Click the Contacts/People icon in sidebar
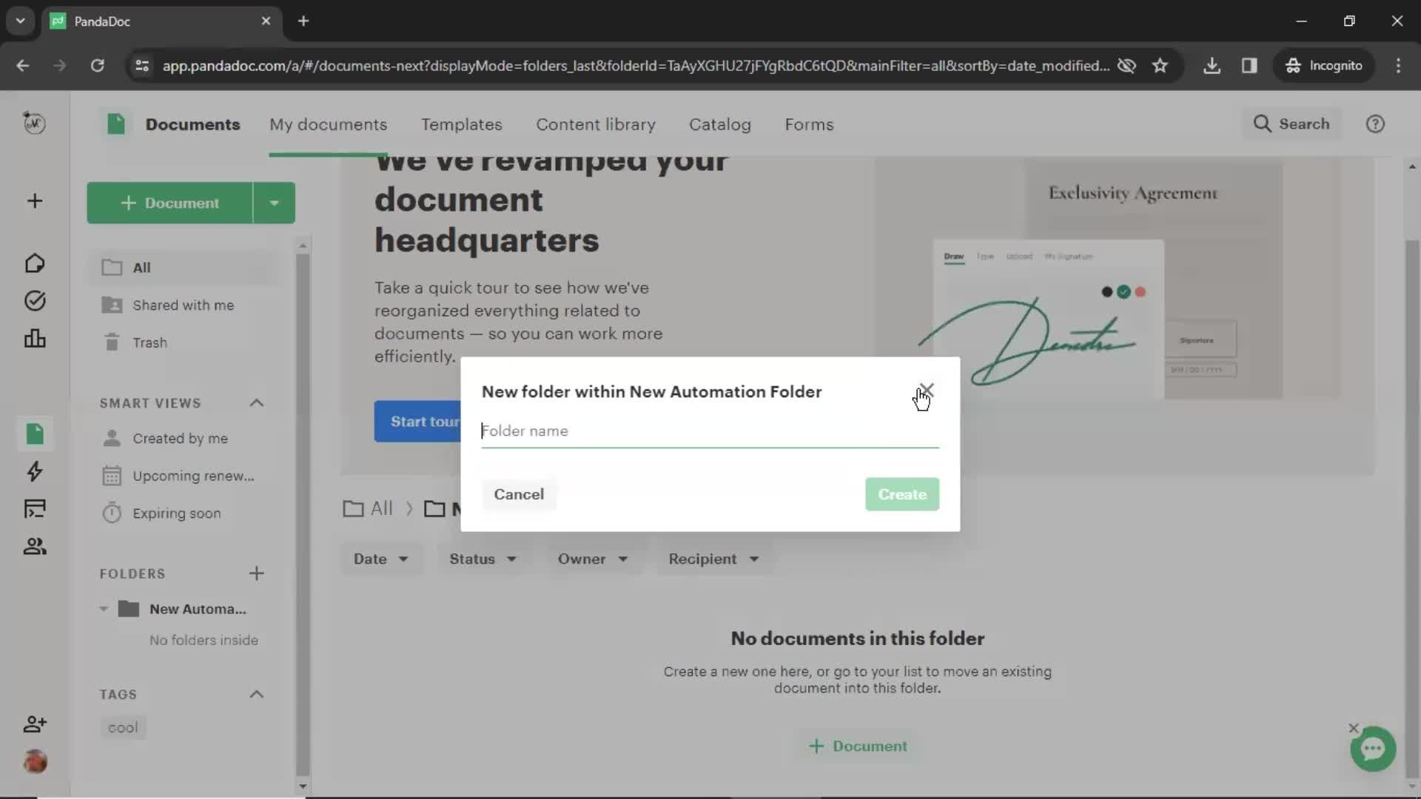The width and height of the screenshot is (1421, 799). click(35, 545)
